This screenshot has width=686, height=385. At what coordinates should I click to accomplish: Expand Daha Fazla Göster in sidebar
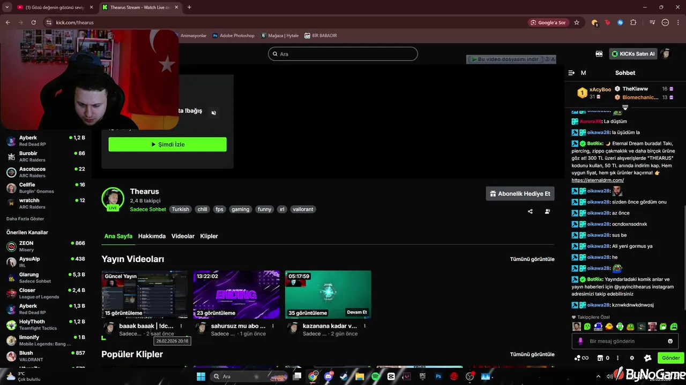25,219
